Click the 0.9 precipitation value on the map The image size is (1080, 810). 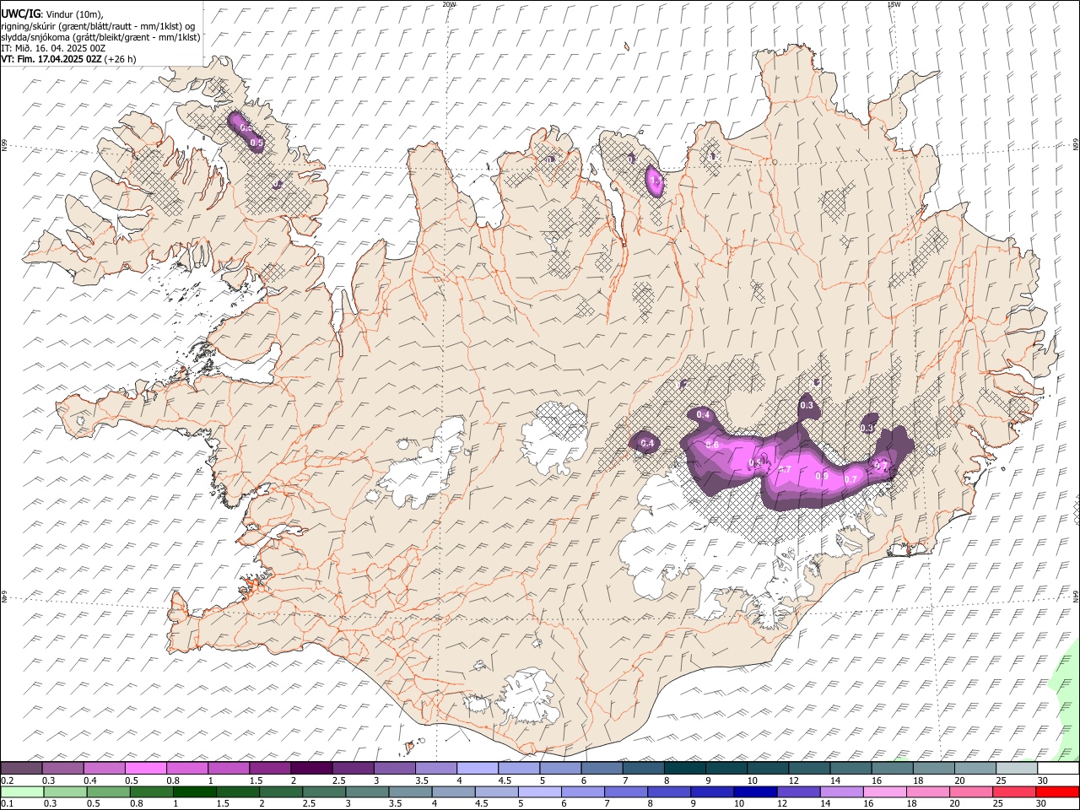823,476
